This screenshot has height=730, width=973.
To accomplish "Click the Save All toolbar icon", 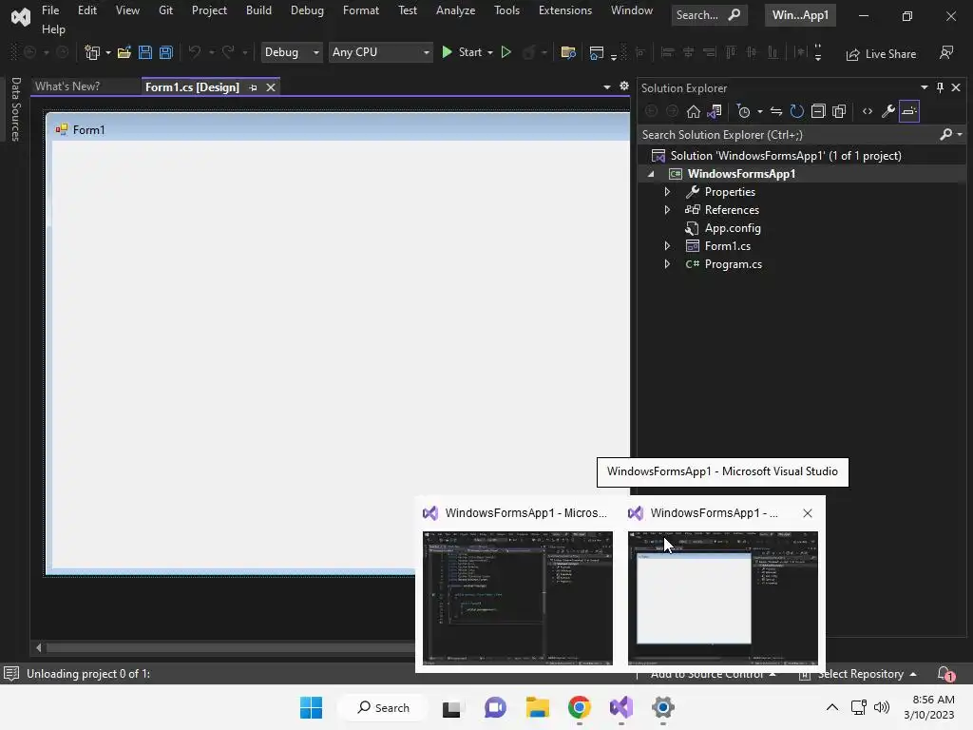I will 166,53.
